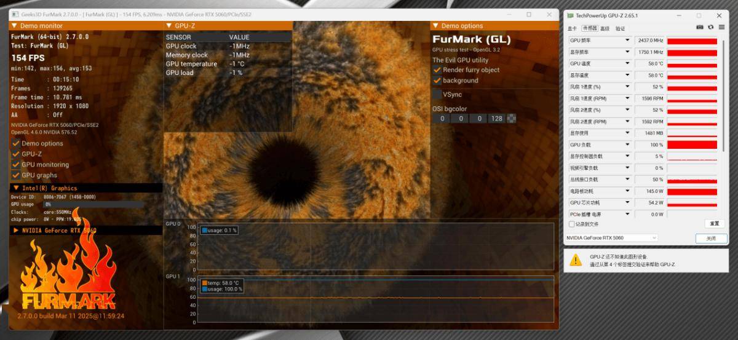Click the 2437.0 MHz value field

(x=649, y=41)
